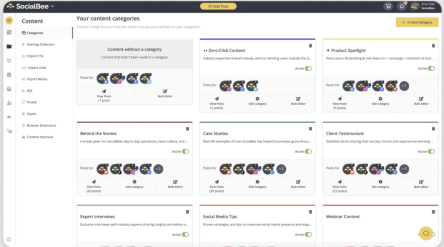Click trash icon on Behind the Scenes card
444x247 pixels.
[x=187, y=129]
